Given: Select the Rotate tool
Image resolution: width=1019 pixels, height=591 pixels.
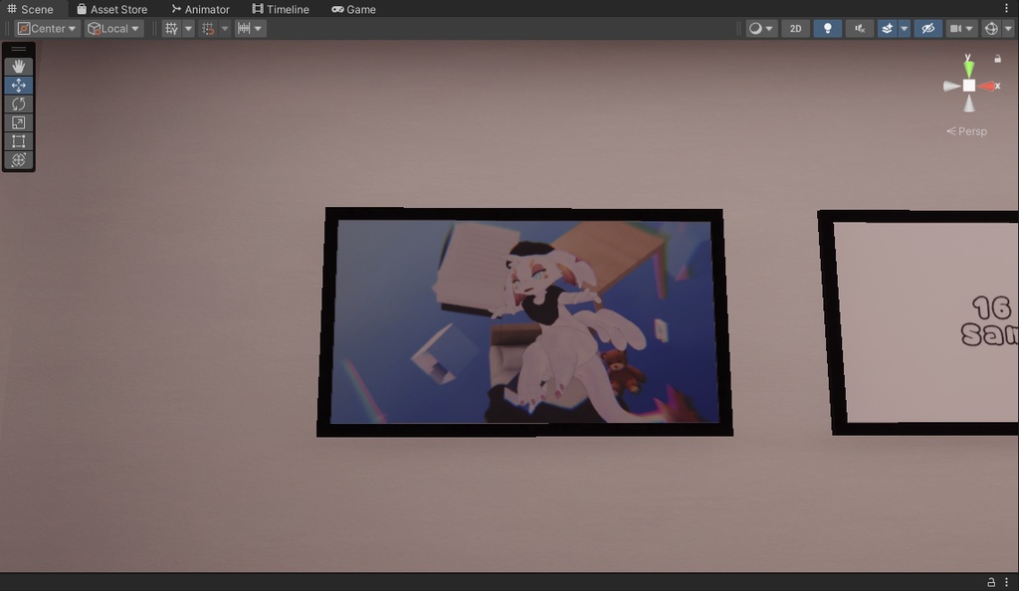Looking at the screenshot, I should [x=19, y=103].
